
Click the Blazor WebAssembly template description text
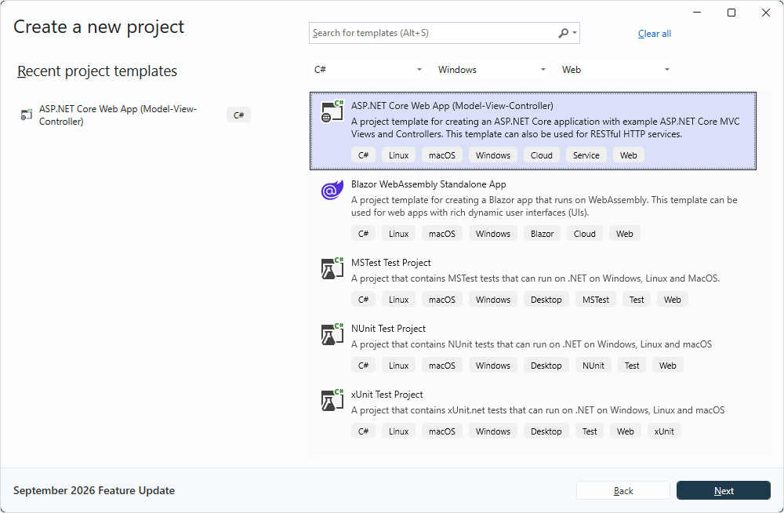[544, 206]
